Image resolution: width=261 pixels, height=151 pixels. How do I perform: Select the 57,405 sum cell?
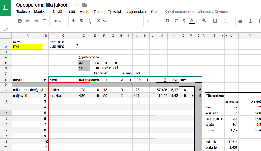click(162, 90)
